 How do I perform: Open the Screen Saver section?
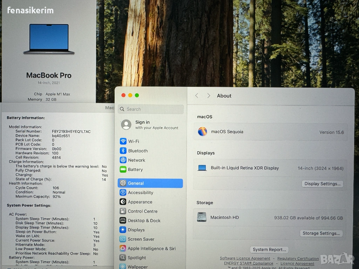click(x=141, y=239)
